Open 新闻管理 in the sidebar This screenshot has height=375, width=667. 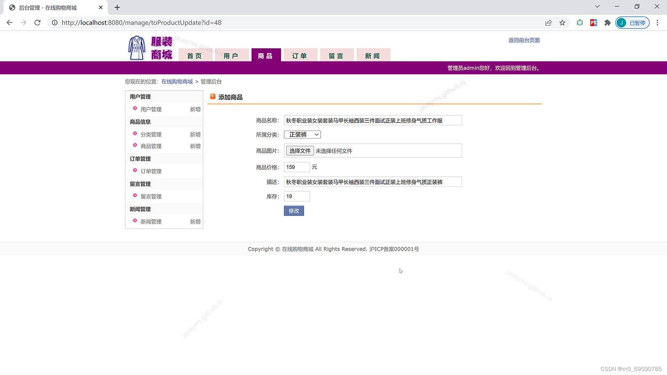coord(151,222)
